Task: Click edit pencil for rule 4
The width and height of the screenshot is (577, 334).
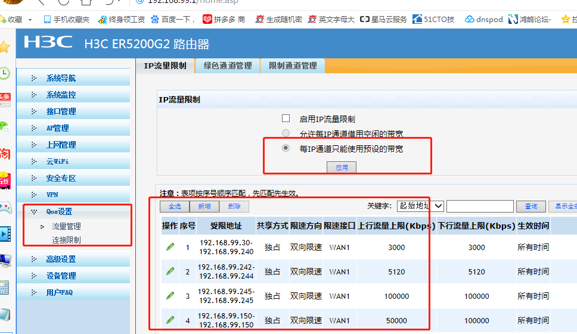Action: tap(170, 320)
